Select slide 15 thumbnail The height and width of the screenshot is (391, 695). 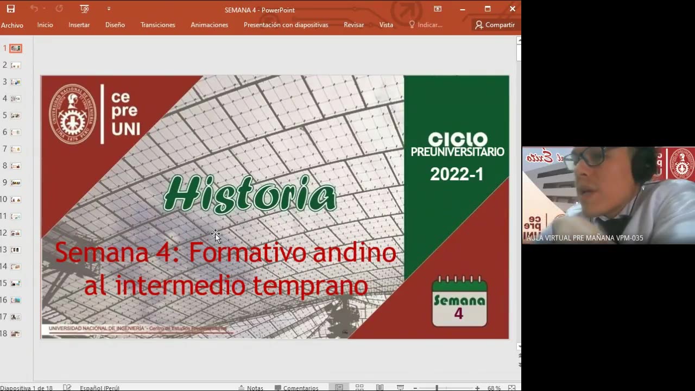pos(16,283)
